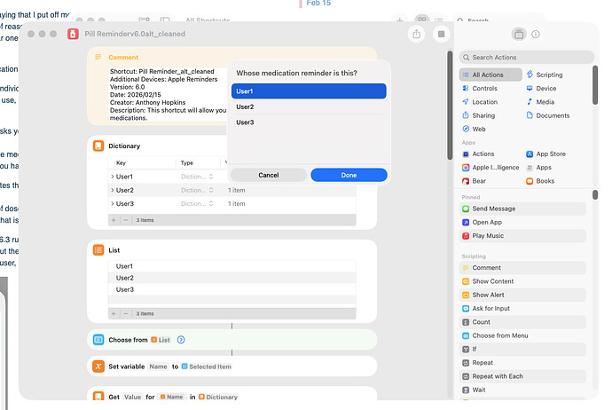Open the Type dropdown for User3

click(211, 203)
